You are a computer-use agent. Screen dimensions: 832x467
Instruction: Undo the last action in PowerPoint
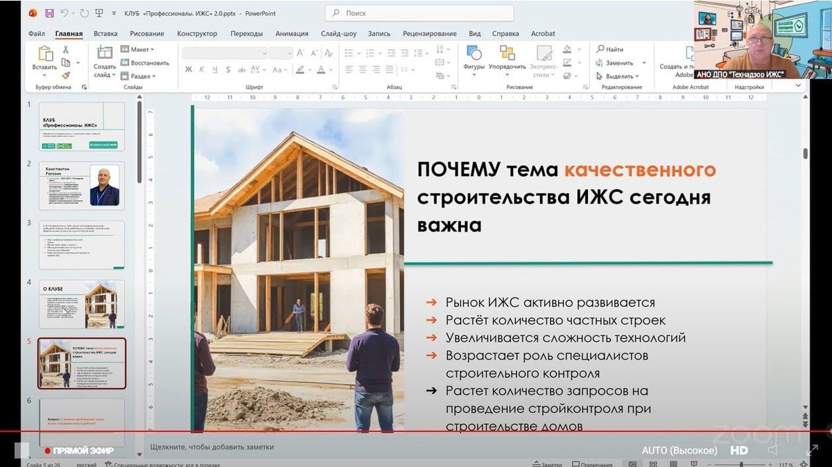(64, 13)
